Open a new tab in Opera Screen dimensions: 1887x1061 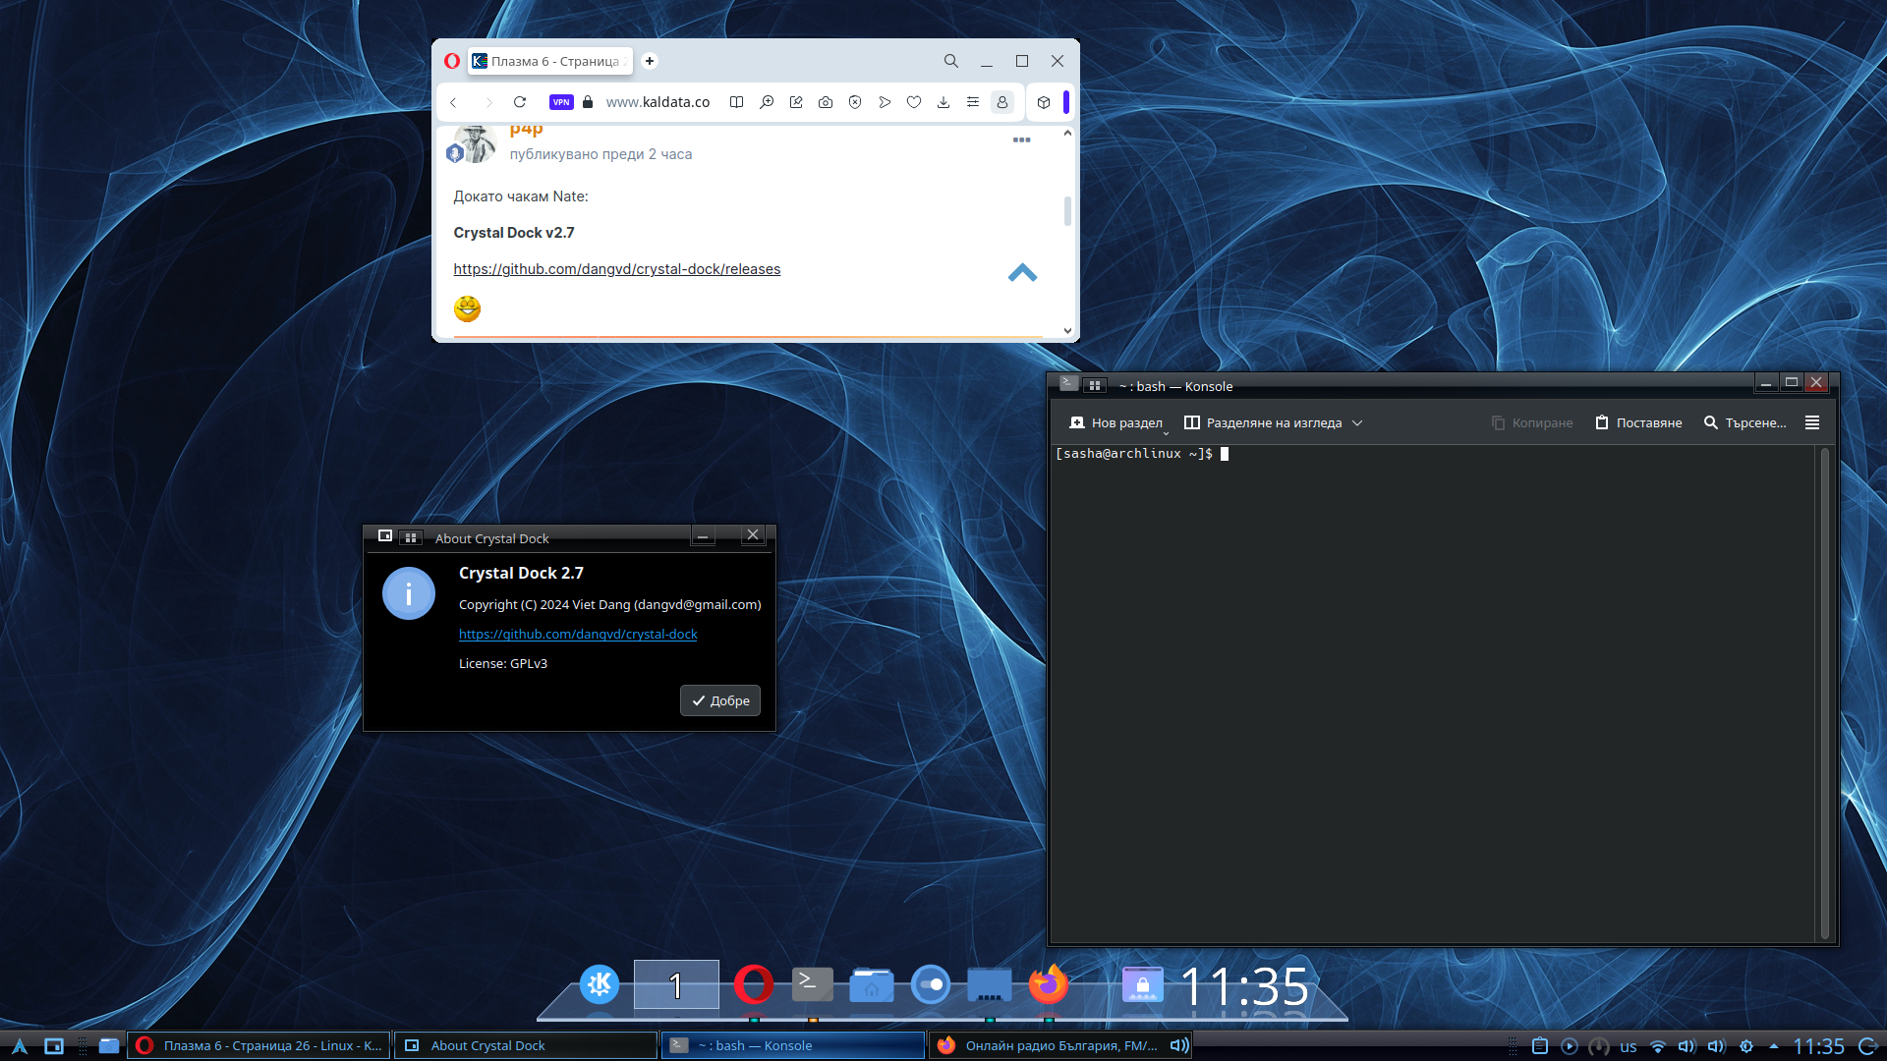pos(650,61)
